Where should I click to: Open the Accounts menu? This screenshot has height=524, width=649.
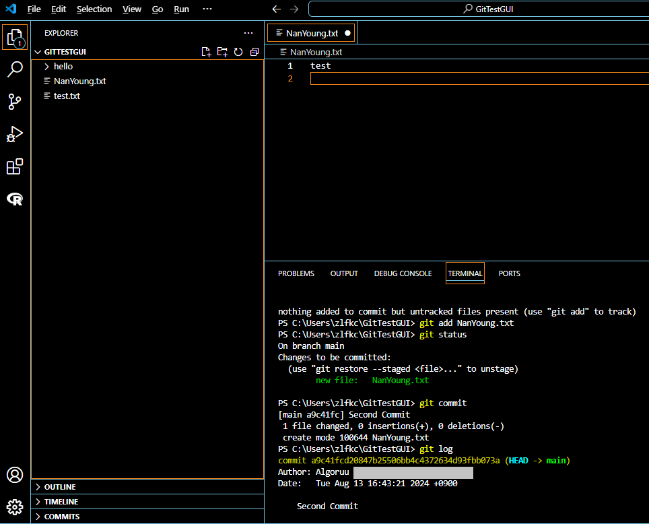(15, 475)
